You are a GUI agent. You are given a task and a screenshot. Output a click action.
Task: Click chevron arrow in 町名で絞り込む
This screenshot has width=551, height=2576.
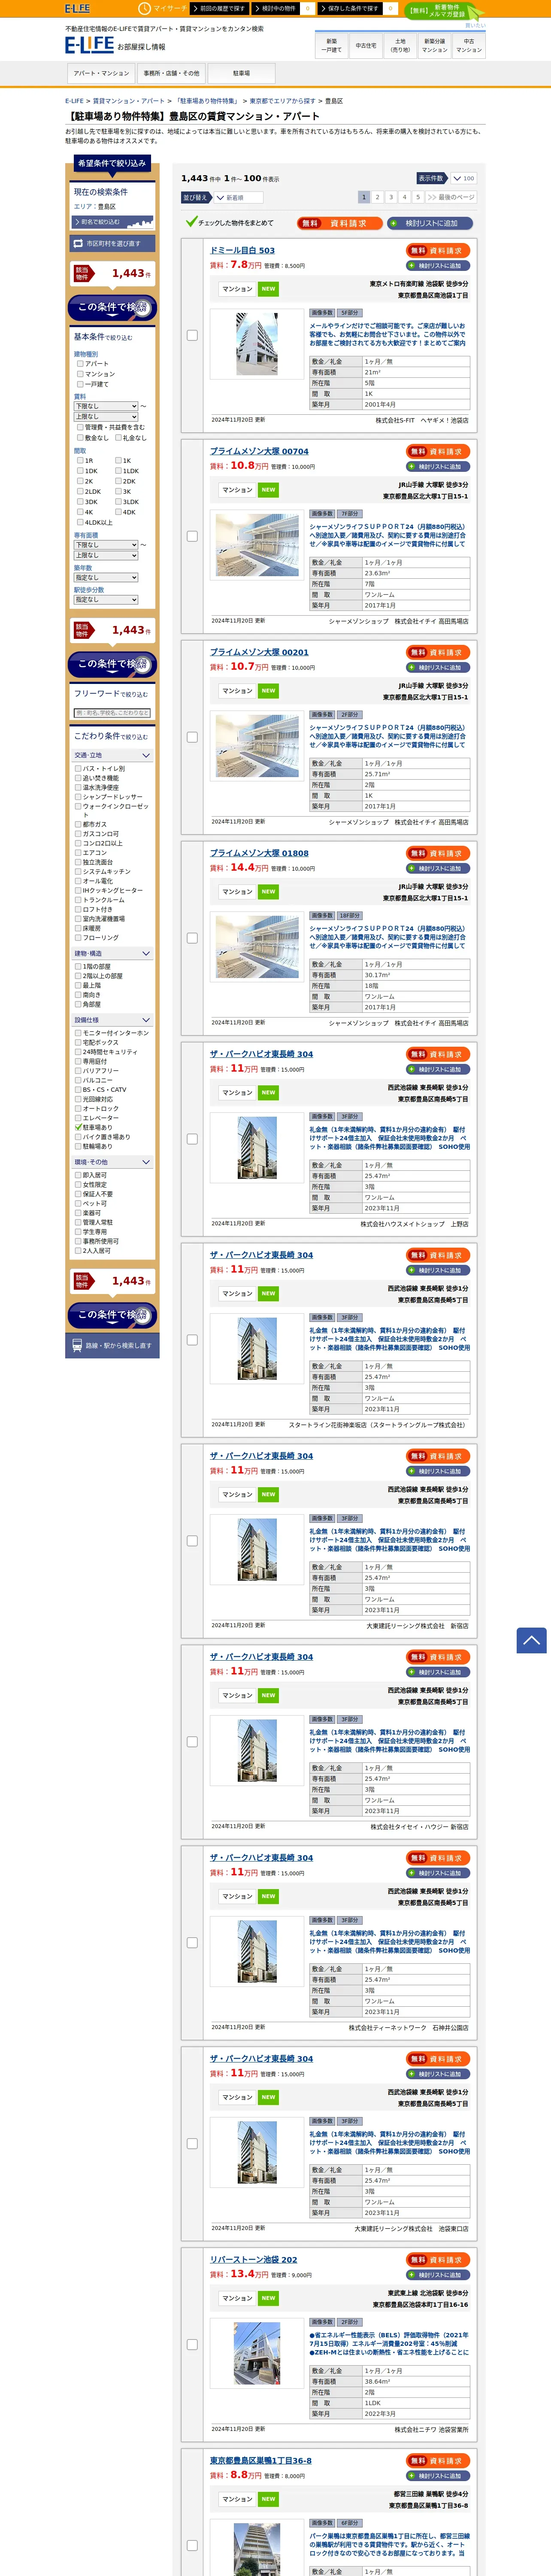(x=77, y=222)
